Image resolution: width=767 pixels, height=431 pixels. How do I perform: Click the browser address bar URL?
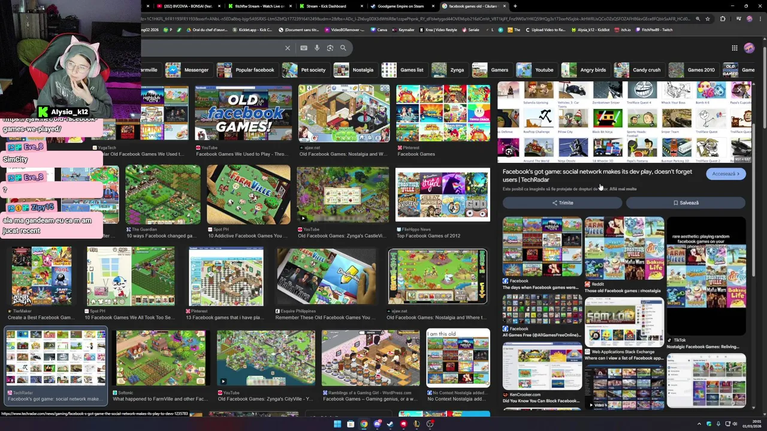416,19
